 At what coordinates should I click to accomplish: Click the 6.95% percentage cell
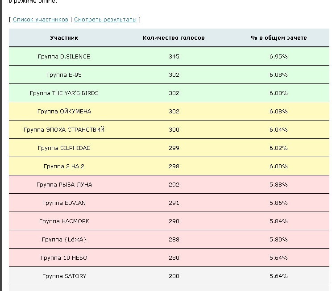[278, 57]
